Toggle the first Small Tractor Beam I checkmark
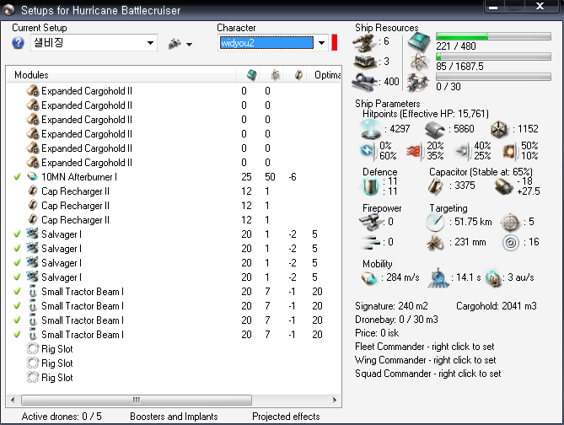Viewport: 564px width, 425px height. tap(17, 291)
